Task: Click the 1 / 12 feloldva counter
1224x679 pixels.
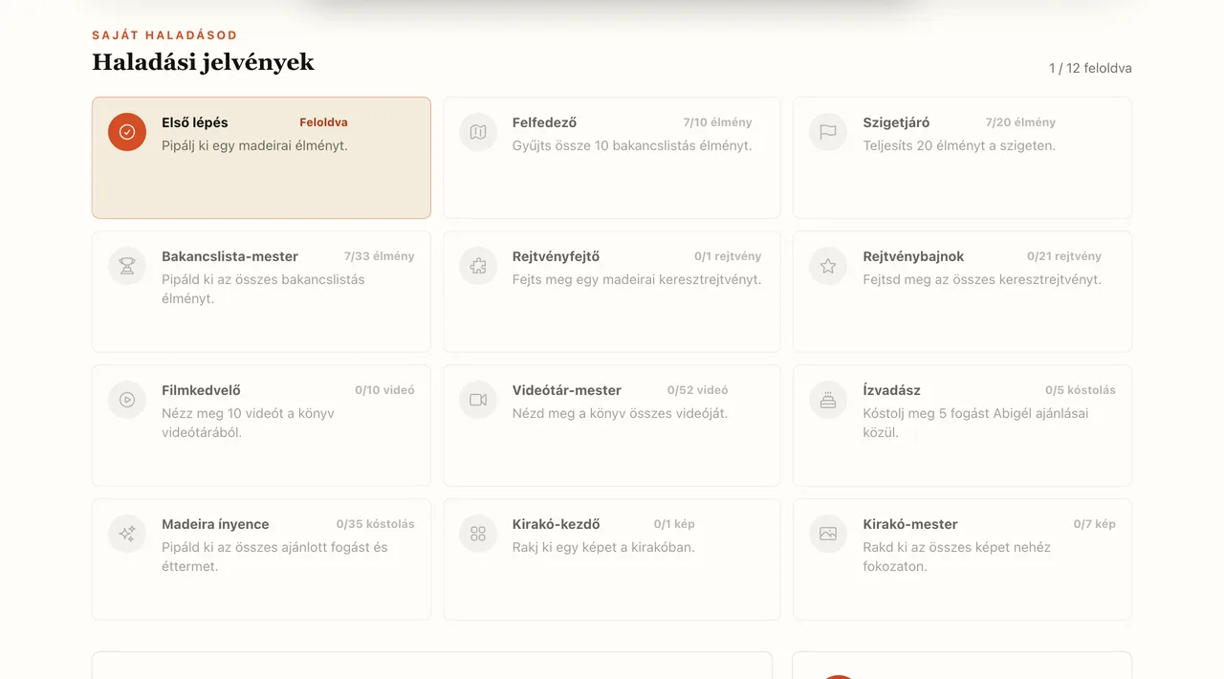Action: [1090, 68]
